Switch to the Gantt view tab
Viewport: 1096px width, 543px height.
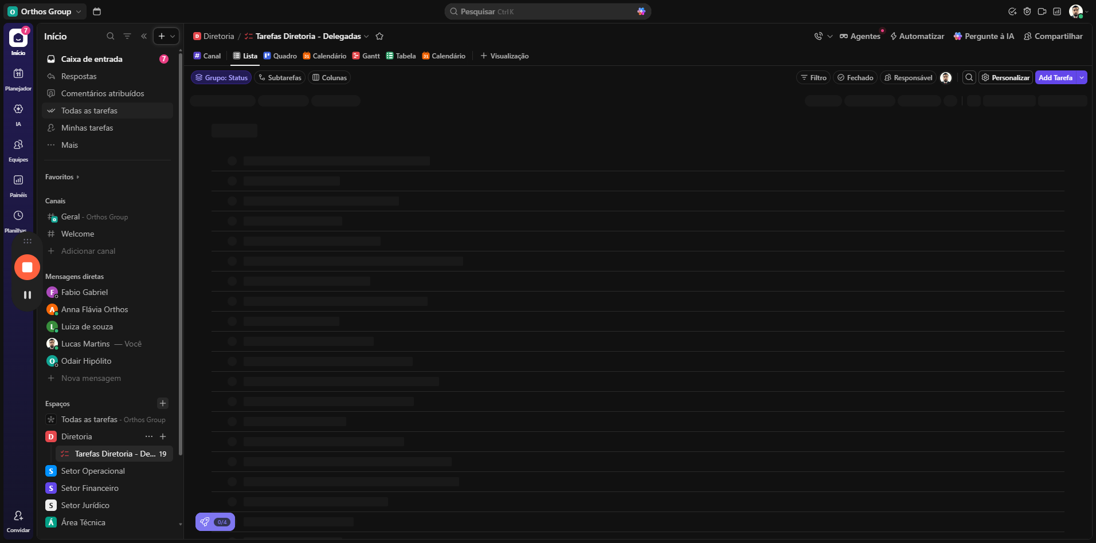click(366, 56)
